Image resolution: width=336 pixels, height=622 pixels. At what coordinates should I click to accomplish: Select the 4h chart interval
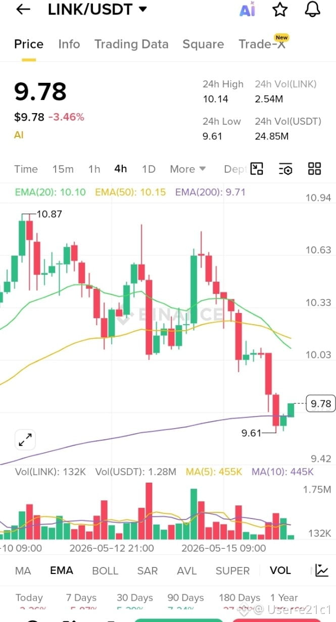point(121,169)
